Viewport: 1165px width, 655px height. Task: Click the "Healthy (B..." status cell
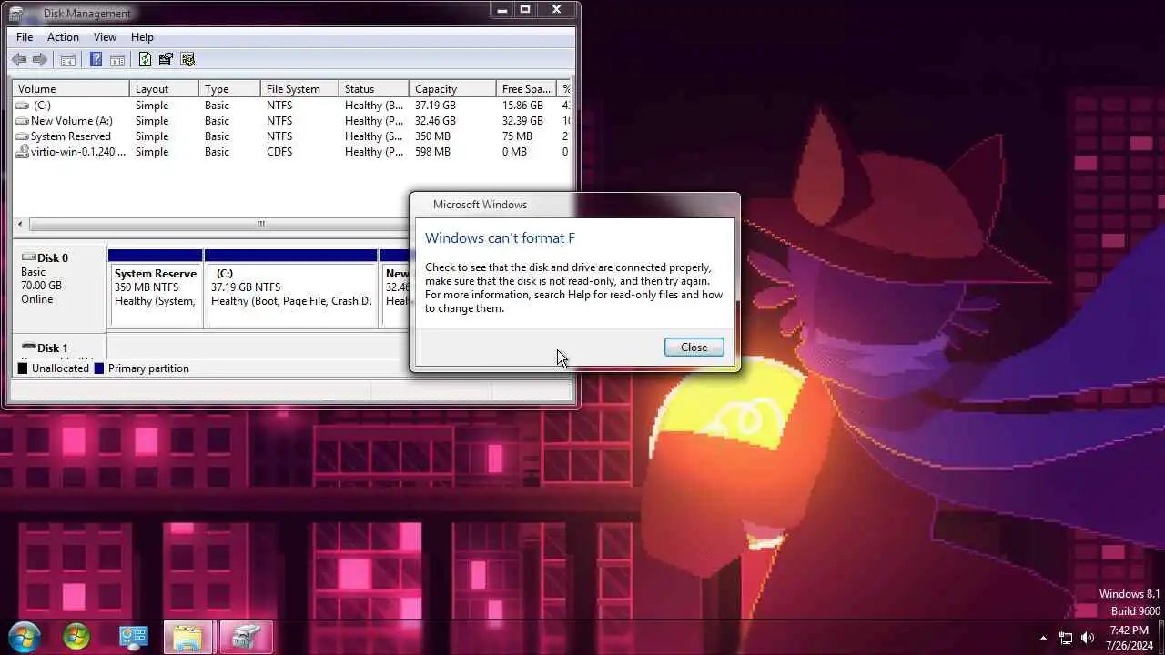coord(374,106)
